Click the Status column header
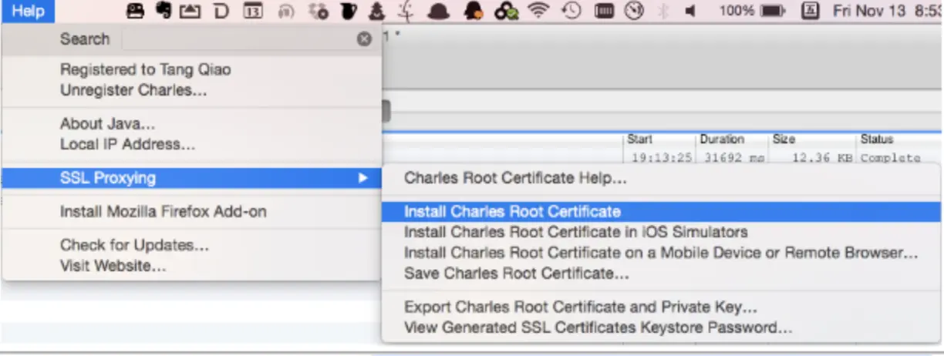Viewport: 944px width, 356px height. pyautogui.click(x=877, y=139)
